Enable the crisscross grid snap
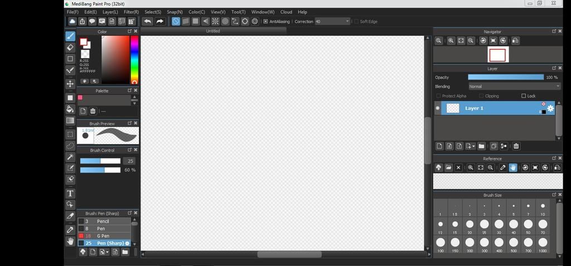This screenshot has width=571, height=266. [x=196, y=22]
